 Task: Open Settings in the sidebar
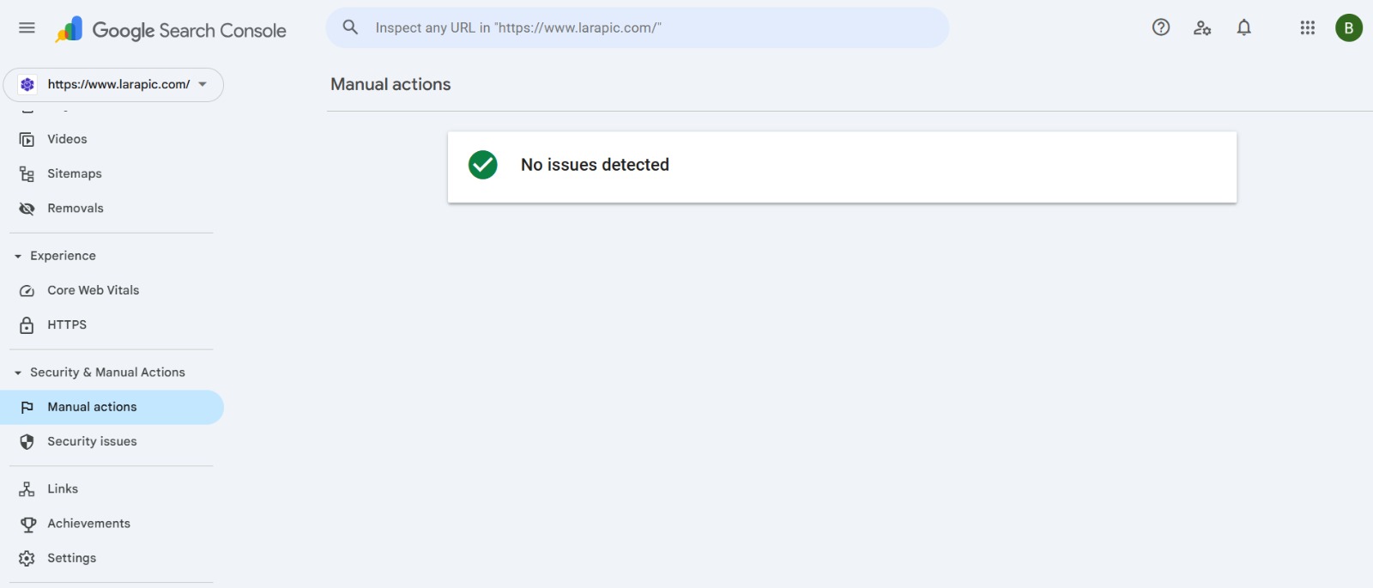[x=71, y=558]
